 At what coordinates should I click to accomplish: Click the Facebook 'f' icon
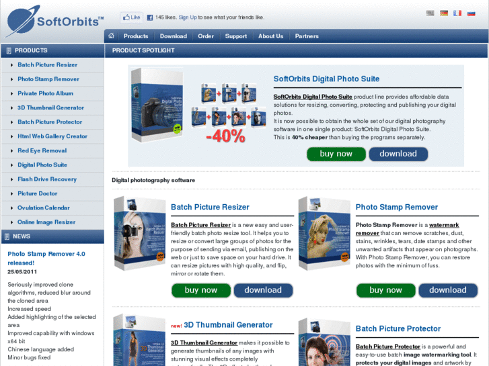(x=150, y=17)
